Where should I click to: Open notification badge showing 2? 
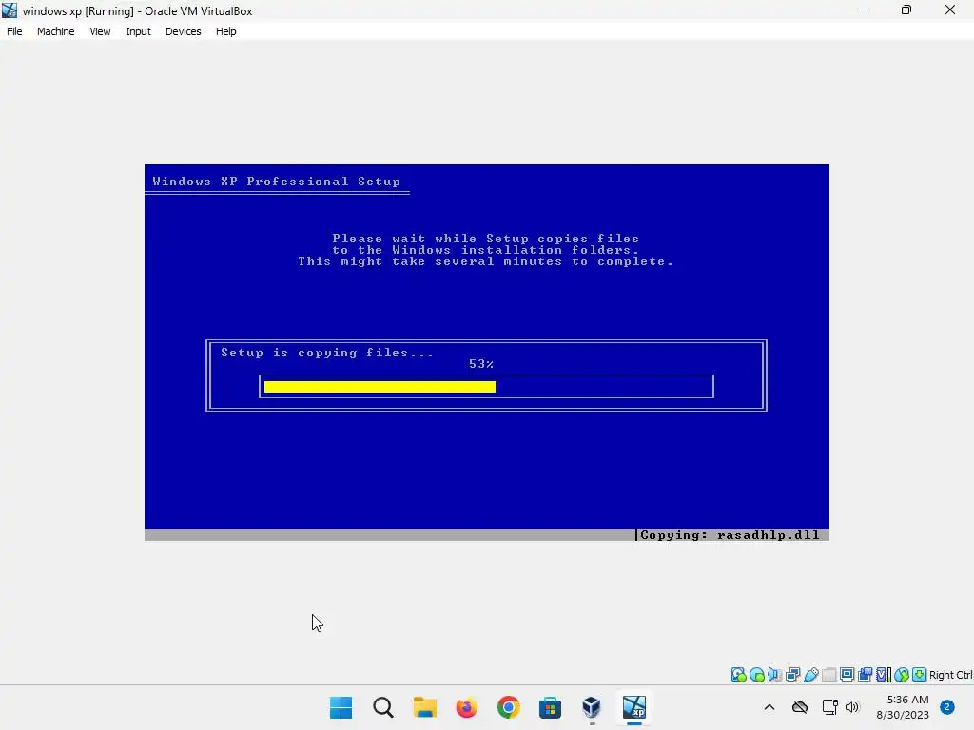pos(946,707)
